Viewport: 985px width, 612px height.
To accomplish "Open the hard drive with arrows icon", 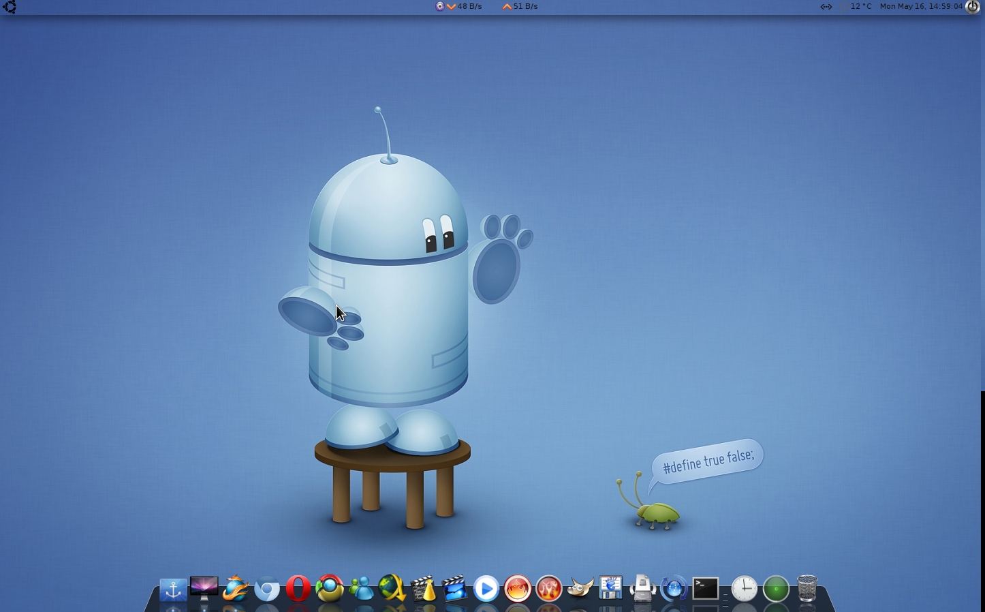I will (642, 589).
